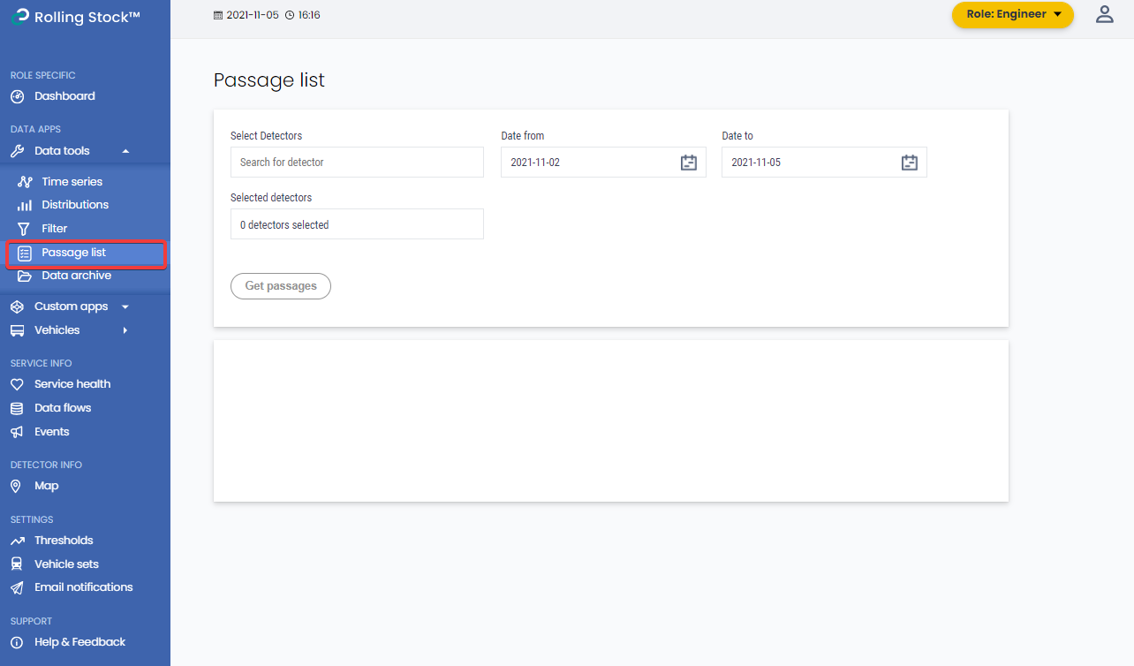The height and width of the screenshot is (666, 1134).
Task: Click the Filter funnel icon
Action: (25, 229)
